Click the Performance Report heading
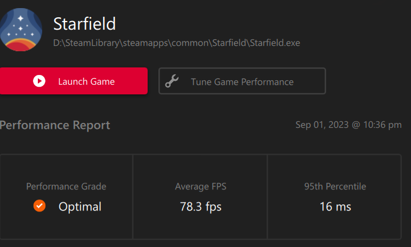The height and width of the screenshot is (247, 411). click(55, 125)
